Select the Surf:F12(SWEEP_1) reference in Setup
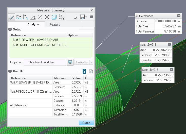The image size is (186, 134). click(x=51, y=40)
